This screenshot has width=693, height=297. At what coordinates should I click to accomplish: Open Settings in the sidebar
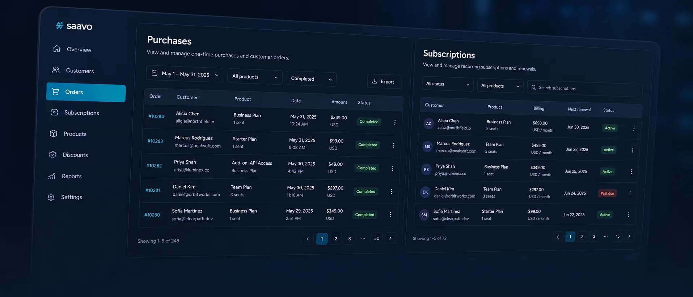point(65,197)
